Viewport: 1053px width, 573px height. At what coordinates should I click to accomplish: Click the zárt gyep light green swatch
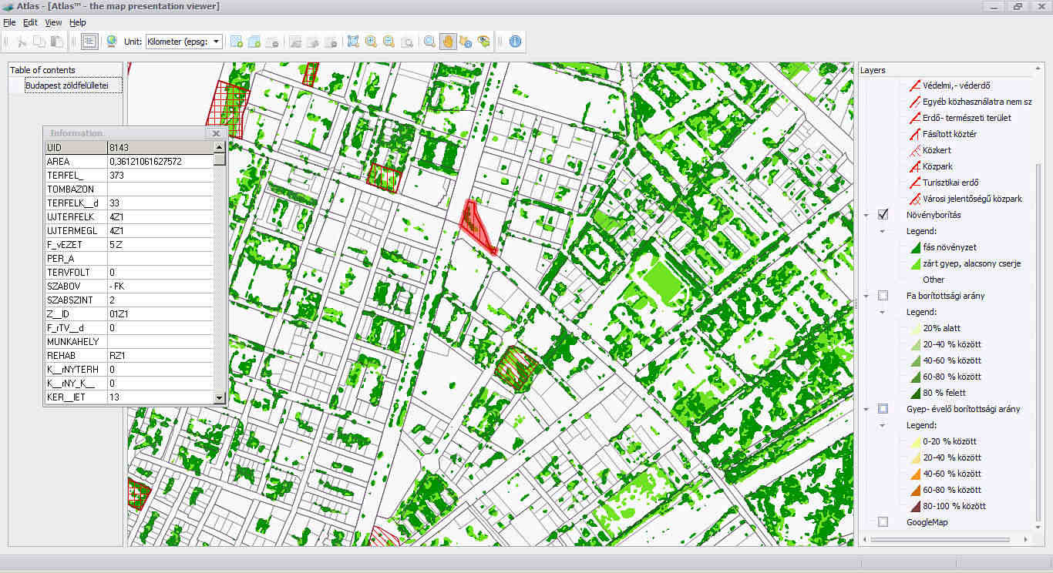[915, 263]
